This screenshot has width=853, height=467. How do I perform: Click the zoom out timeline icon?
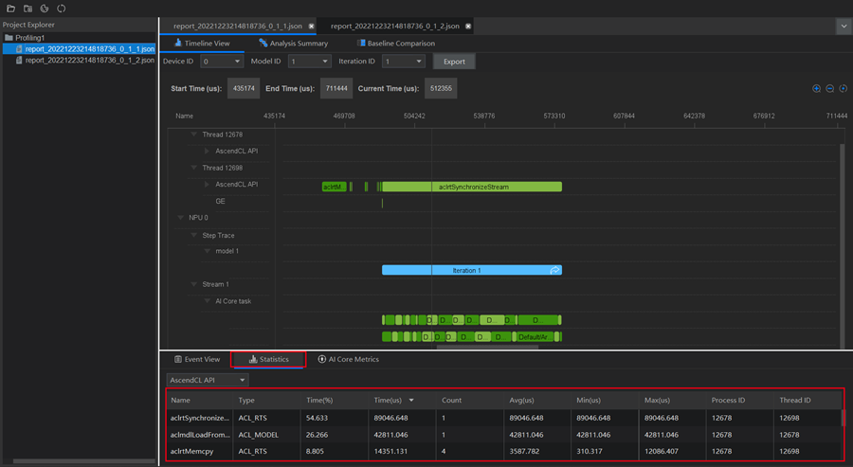(x=829, y=88)
